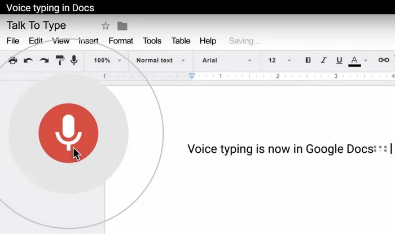
Task: Click the Print icon in toolbar
Action: coord(13,60)
